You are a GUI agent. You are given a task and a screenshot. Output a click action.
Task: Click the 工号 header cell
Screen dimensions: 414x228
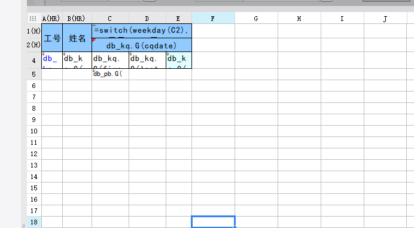tap(52, 38)
